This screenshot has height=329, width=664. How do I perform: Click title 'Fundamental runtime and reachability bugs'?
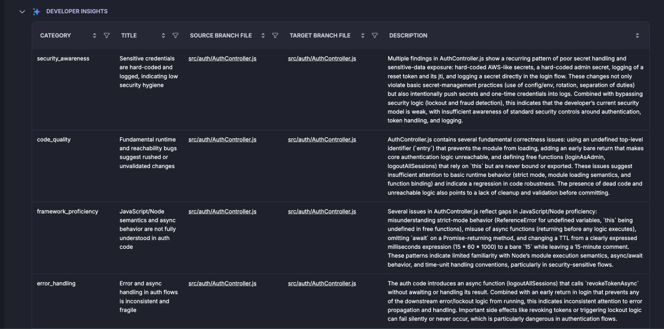click(148, 153)
